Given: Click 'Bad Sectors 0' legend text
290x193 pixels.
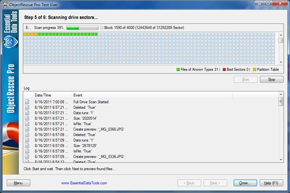Looking at the screenshot, I should 238,69.
